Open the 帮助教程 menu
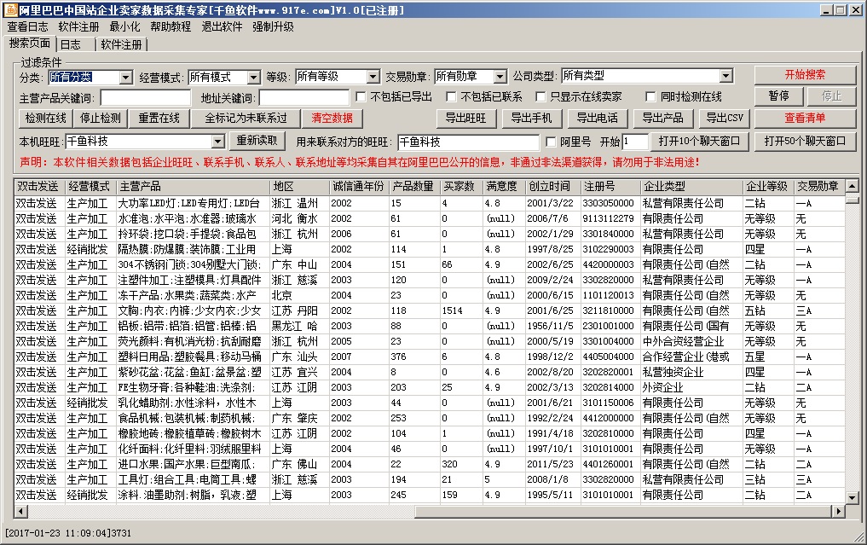Image resolution: width=867 pixels, height=545 pixels. point(171,27)
